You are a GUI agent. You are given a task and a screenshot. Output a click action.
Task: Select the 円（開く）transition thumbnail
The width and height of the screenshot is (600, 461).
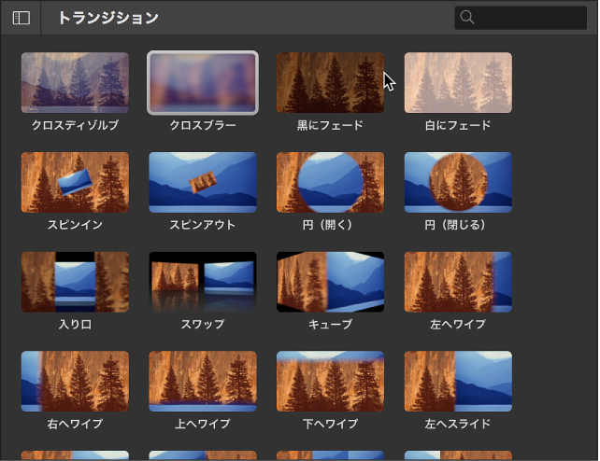pyautogui.click(x=330, y=182)
